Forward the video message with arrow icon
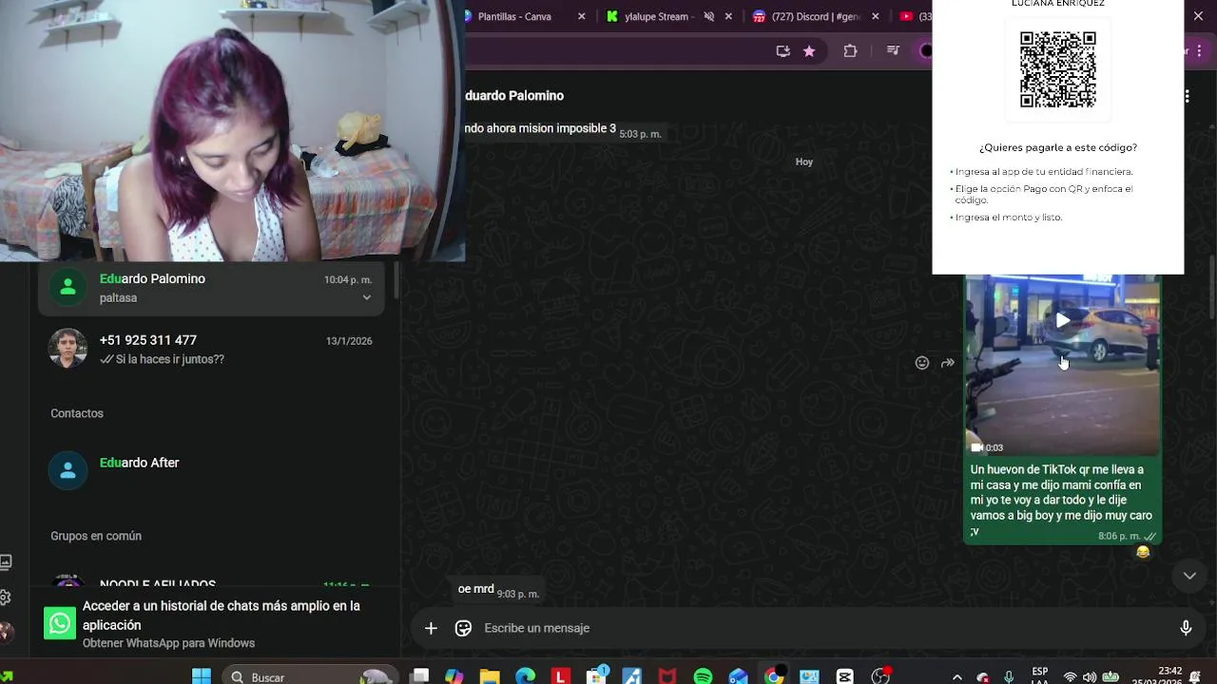1217x684 pixels. (x=948, y=363)
